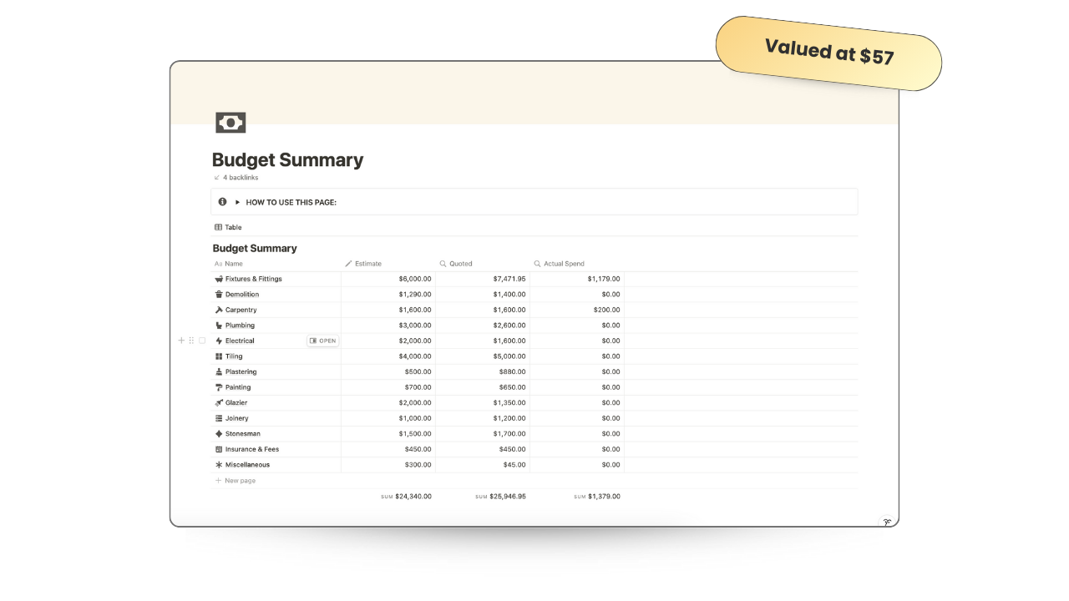Select the Fixtures & Fittings estimate cell $6,000.00
The height and width of the screenshot is (601, 1069).
pyautogui.click(x=388, y=279)
